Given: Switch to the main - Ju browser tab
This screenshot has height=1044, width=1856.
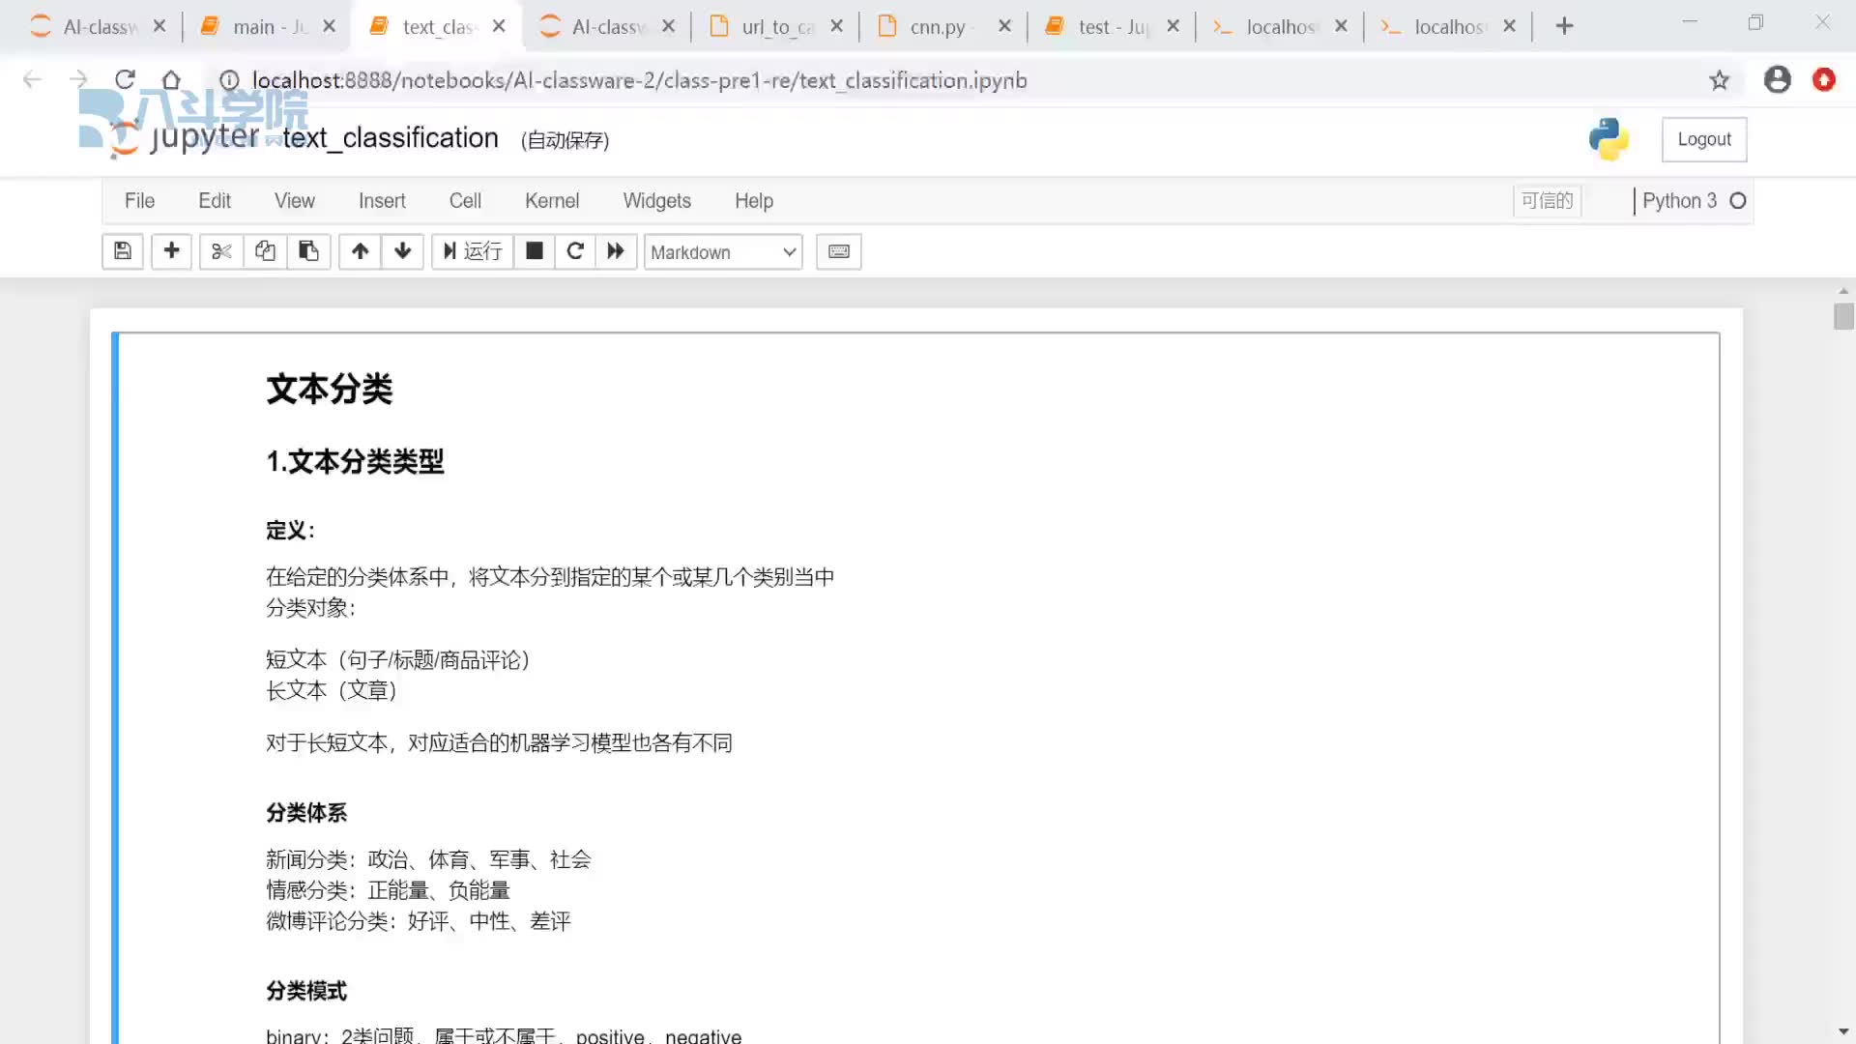Looking at the screenshot, I should point(266,27).
